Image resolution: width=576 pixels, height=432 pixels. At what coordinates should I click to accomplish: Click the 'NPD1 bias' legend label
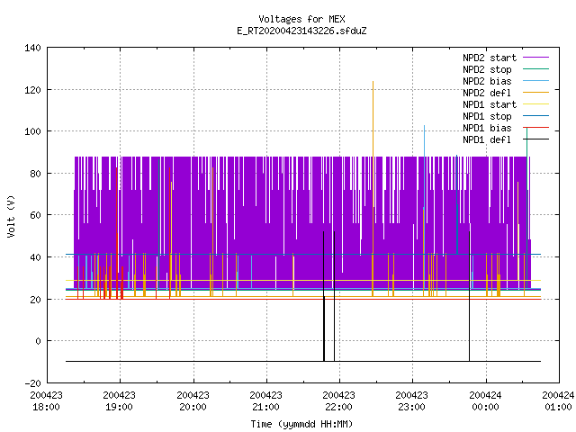click(487, 128)
